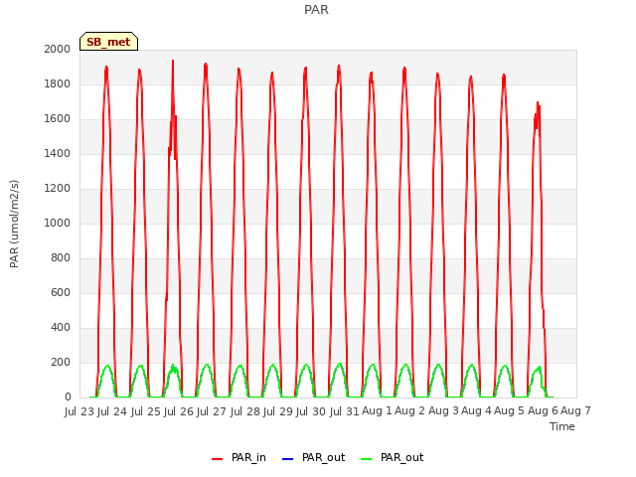Click the SB_met annotation label
Viewport: 636px width, 477px height.
[x=108, y=42]
